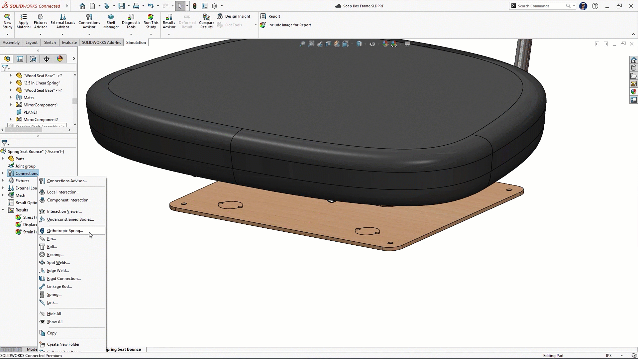Click Run This Study
The width and height of the screenshot is (638, 359).
151,21
